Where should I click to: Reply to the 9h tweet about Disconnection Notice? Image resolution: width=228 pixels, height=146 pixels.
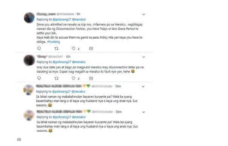click(x=39, y=48)
